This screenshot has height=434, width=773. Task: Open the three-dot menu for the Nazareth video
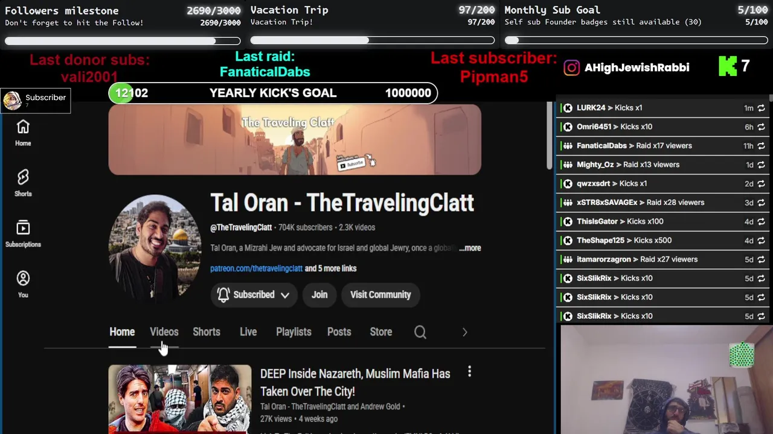[x=469, y=373]
